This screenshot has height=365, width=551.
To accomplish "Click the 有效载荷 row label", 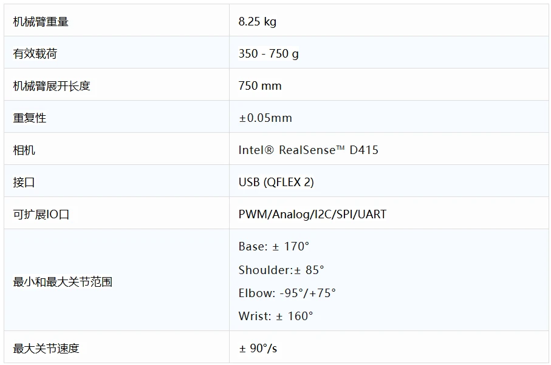I will click(35, 53).
